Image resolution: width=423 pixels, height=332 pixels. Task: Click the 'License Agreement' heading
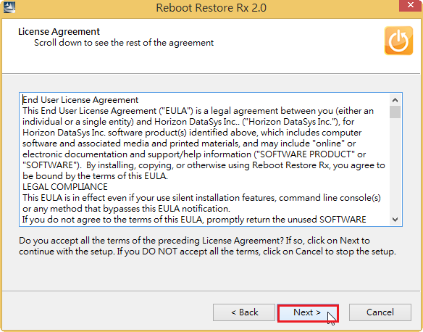[59, 32]
